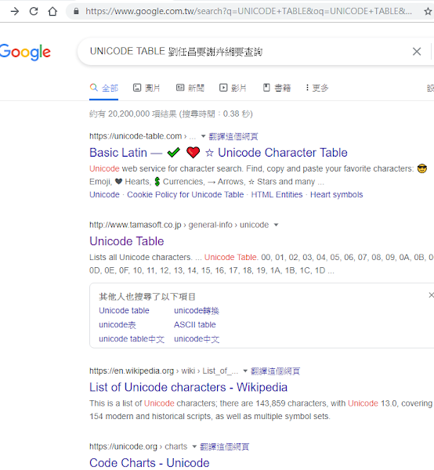Open the Unicode Table tamasoft result
The height and width of the screenshot is (470, 434).
tap(126, 241)
